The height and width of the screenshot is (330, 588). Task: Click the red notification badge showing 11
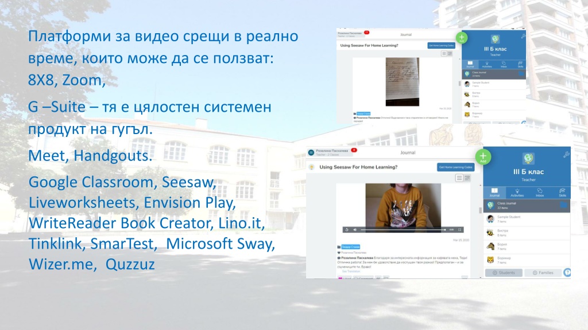point(367,33)
